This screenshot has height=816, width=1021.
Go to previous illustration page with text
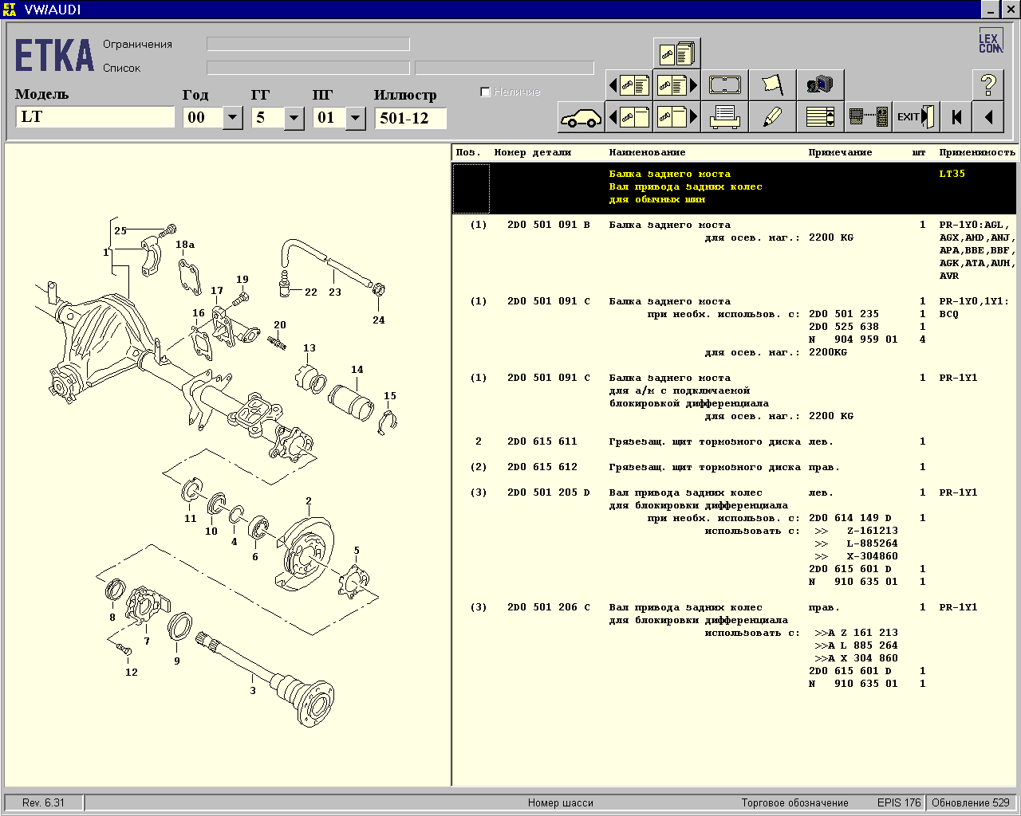(x=629, y=84)
